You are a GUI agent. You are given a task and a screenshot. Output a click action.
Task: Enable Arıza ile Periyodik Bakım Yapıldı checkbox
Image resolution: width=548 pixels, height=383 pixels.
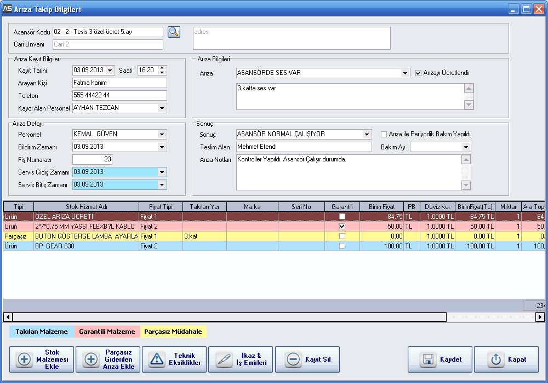[384, 134]
